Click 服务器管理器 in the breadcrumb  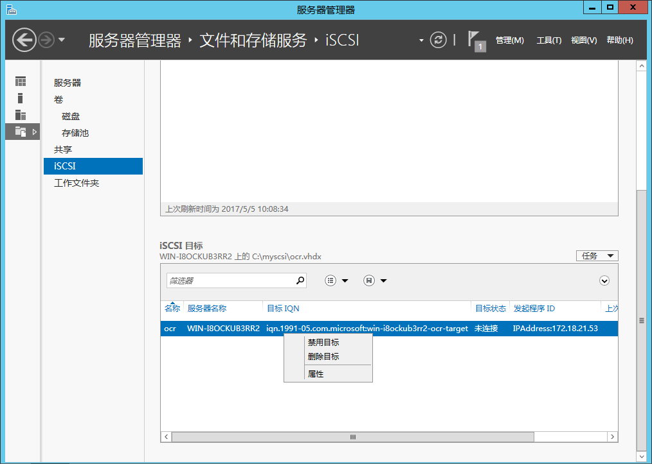click(x=135, y=40)
